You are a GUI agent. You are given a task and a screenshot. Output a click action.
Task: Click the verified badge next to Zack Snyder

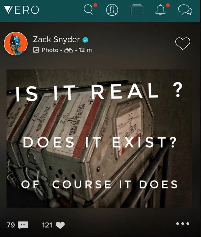(85, 40)
